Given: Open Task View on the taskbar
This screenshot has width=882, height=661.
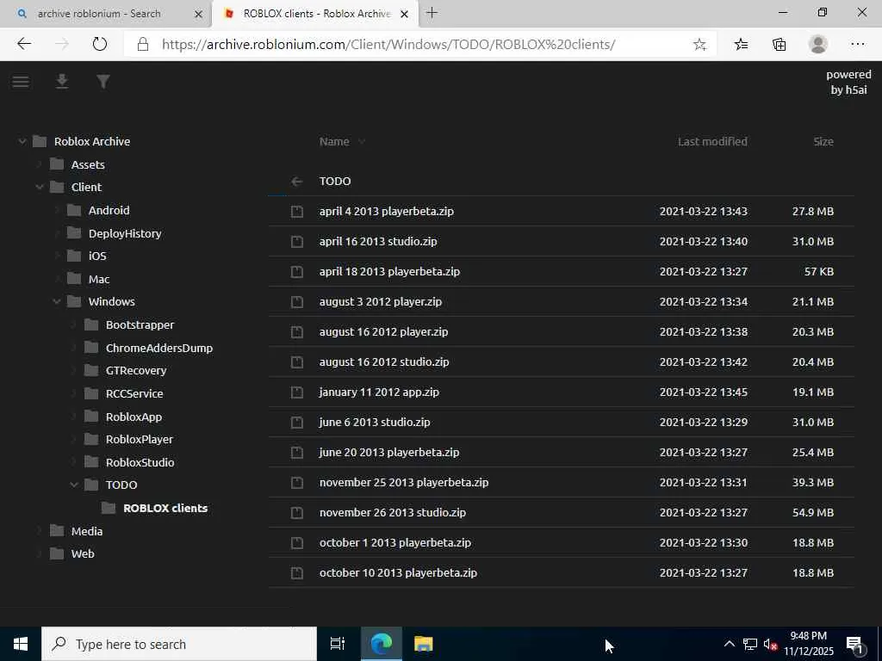Looking at the screenshot, I should click(337, 644).
